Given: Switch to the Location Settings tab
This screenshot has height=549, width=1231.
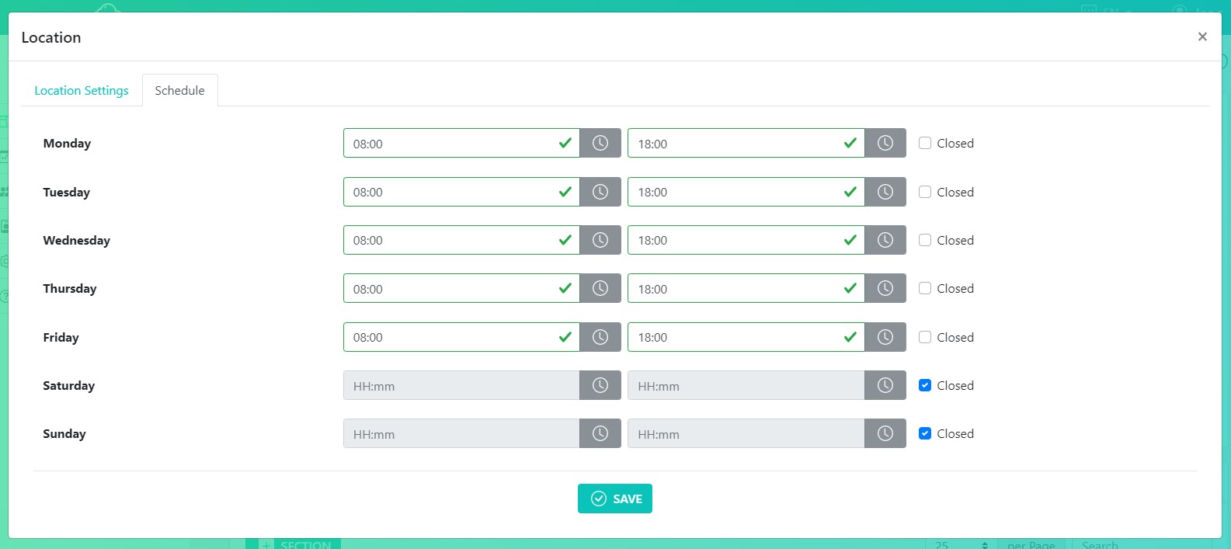Looking at the screenshot, I should pyautogui.click(x=82, y=90).
